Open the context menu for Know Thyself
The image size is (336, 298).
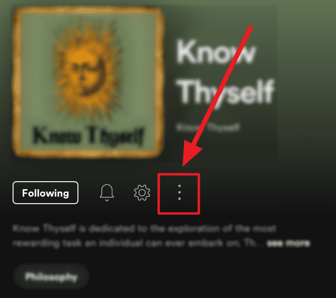click(179, 192)
